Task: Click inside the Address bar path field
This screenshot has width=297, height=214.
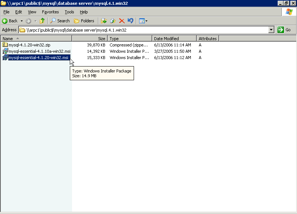Action: pyautogui.click(x=145, y=30)
